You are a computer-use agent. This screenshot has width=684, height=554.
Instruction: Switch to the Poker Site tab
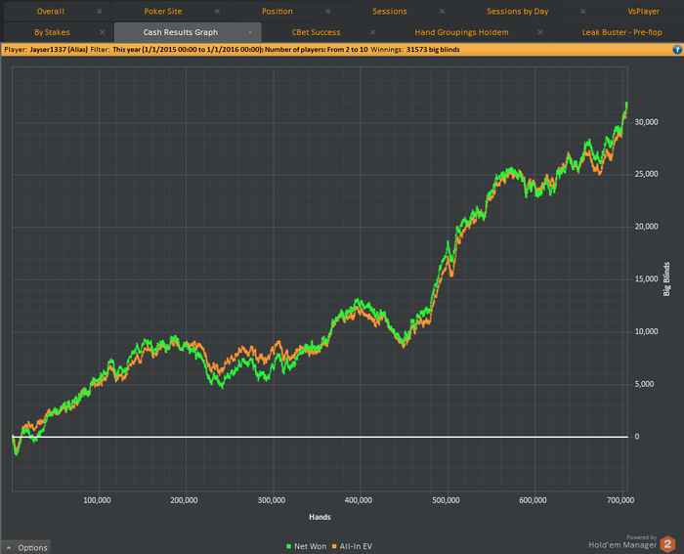(163, 12)
